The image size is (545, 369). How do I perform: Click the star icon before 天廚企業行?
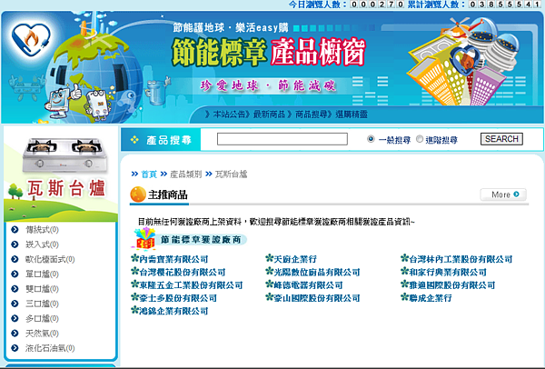pos(269,260)
